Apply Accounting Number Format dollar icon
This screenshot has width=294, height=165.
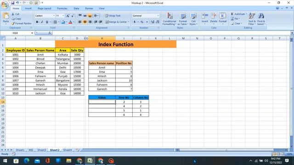[x=135, y=22]
